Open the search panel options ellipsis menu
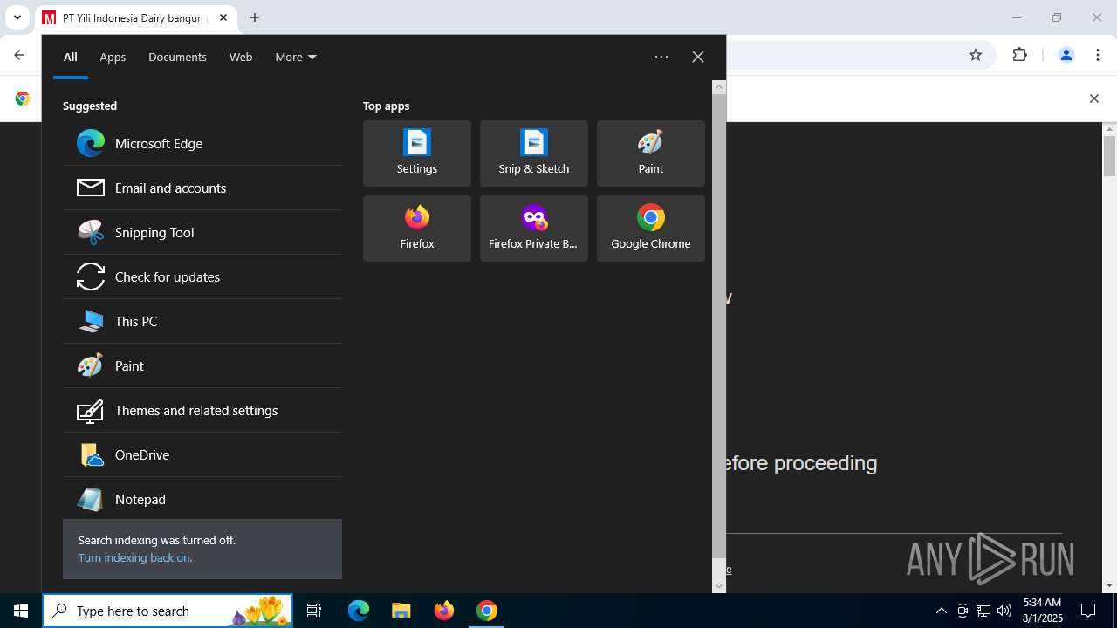Image resolution: width=1117 pixels, height=628 pixels. click(x=661, y=57)
